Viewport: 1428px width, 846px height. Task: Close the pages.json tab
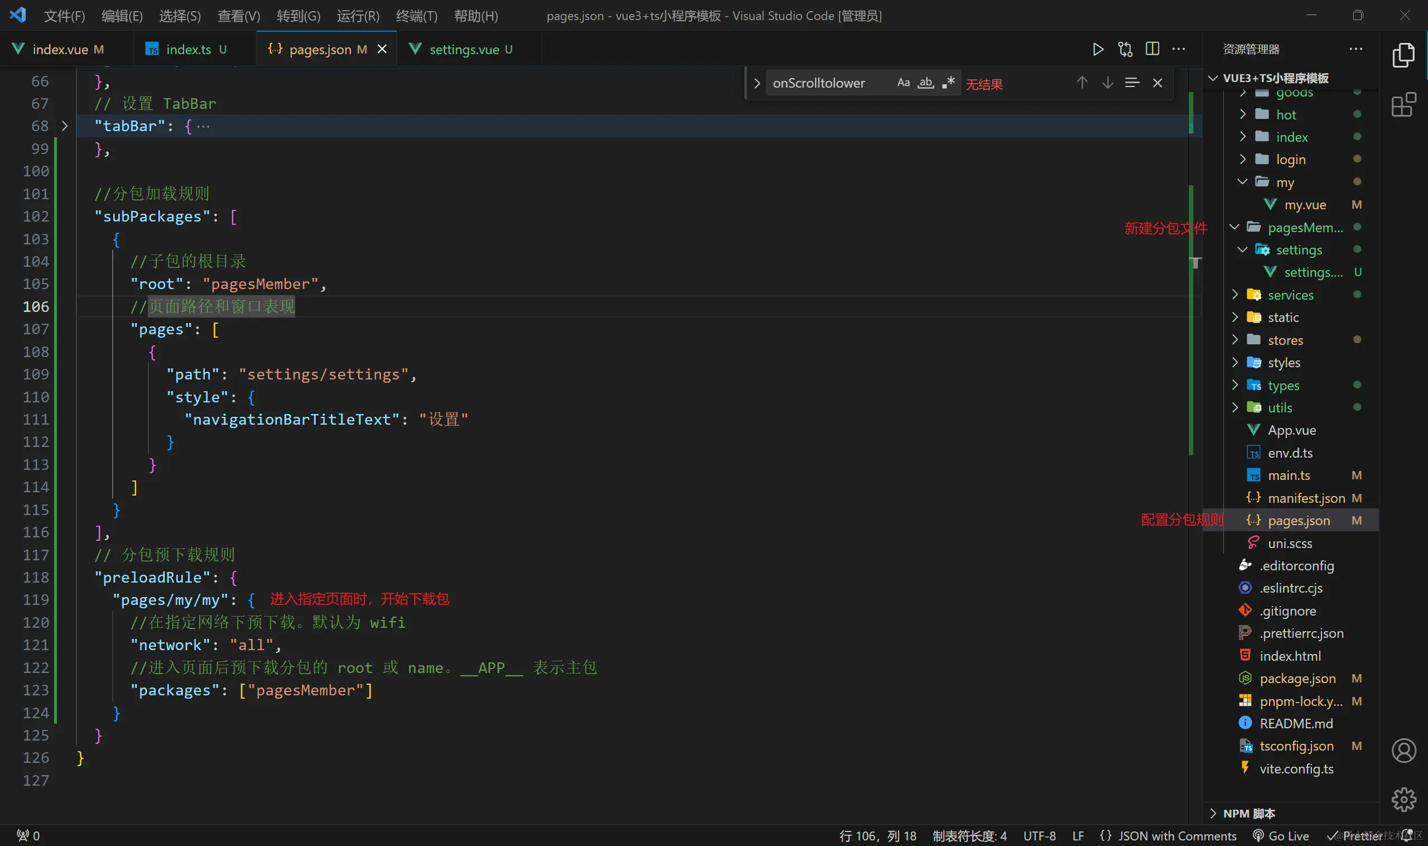[x=382, y=49]
